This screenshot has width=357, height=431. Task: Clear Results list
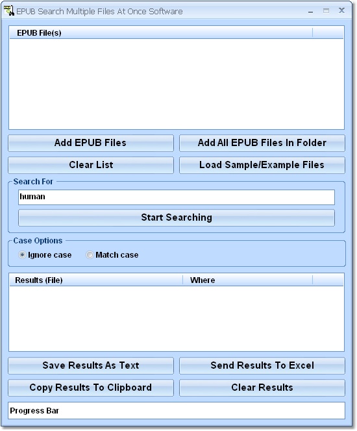(x=262, y=388)
